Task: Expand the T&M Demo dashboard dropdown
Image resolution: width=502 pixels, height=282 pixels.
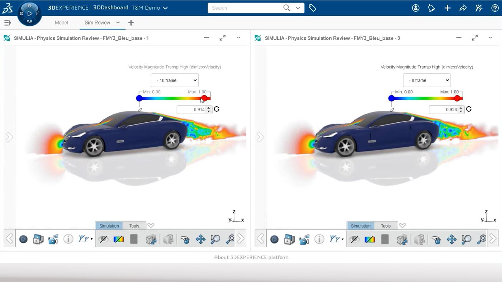Action: [x=165, y=8]
